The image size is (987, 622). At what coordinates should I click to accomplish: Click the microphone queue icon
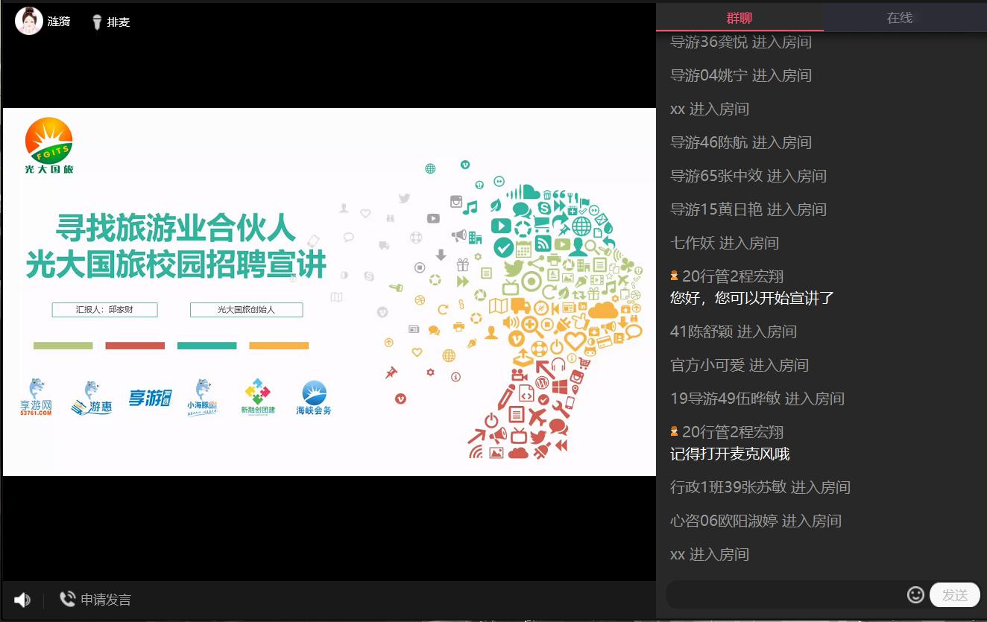coord(97,22)
